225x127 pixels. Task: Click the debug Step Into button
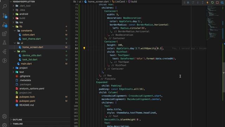tap(198, 2)
